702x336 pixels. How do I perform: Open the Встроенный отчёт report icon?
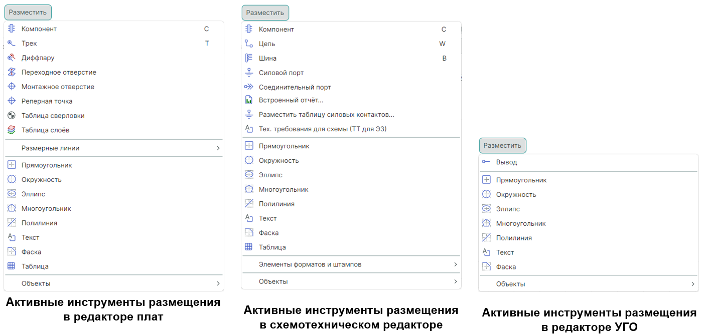[x=249, y=100]
